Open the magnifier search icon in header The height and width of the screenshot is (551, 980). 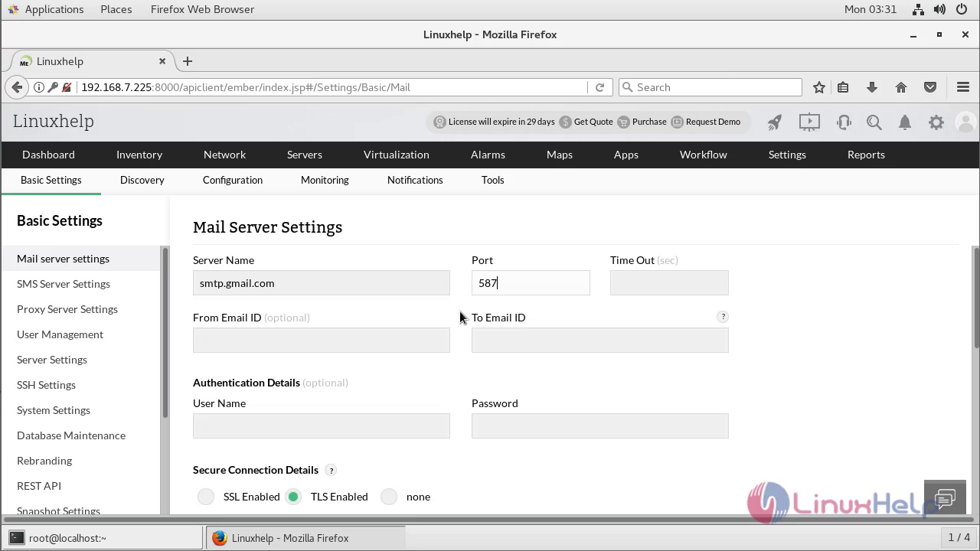(x=874, y=122)
